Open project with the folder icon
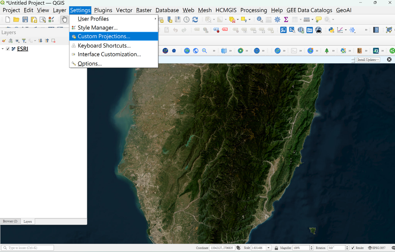The image size is (395, 252). [16, 19]
